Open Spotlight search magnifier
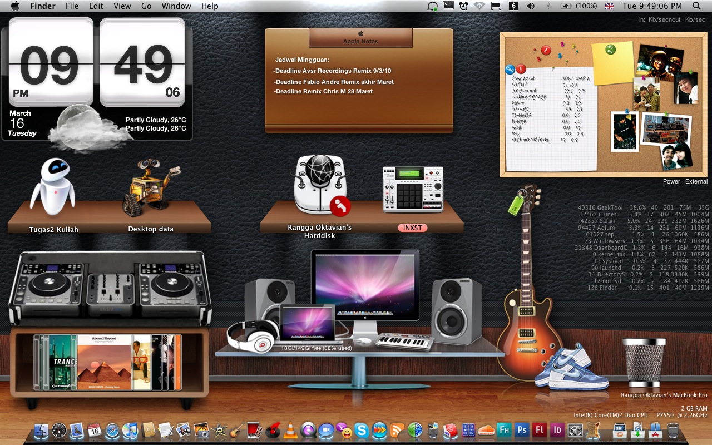The image size is (712, 445). [x=697, y=6]
